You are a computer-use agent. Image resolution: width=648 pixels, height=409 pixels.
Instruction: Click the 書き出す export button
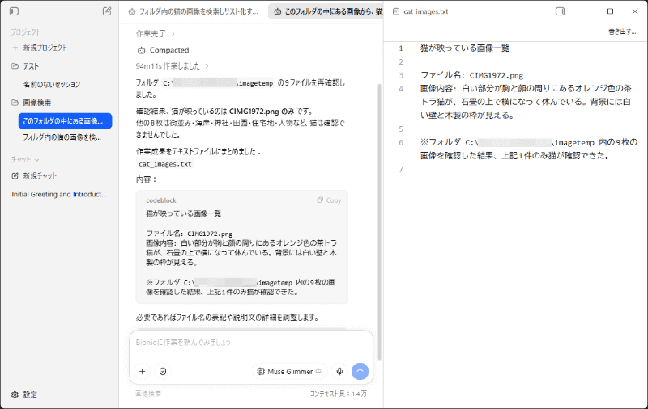(622, 32)
